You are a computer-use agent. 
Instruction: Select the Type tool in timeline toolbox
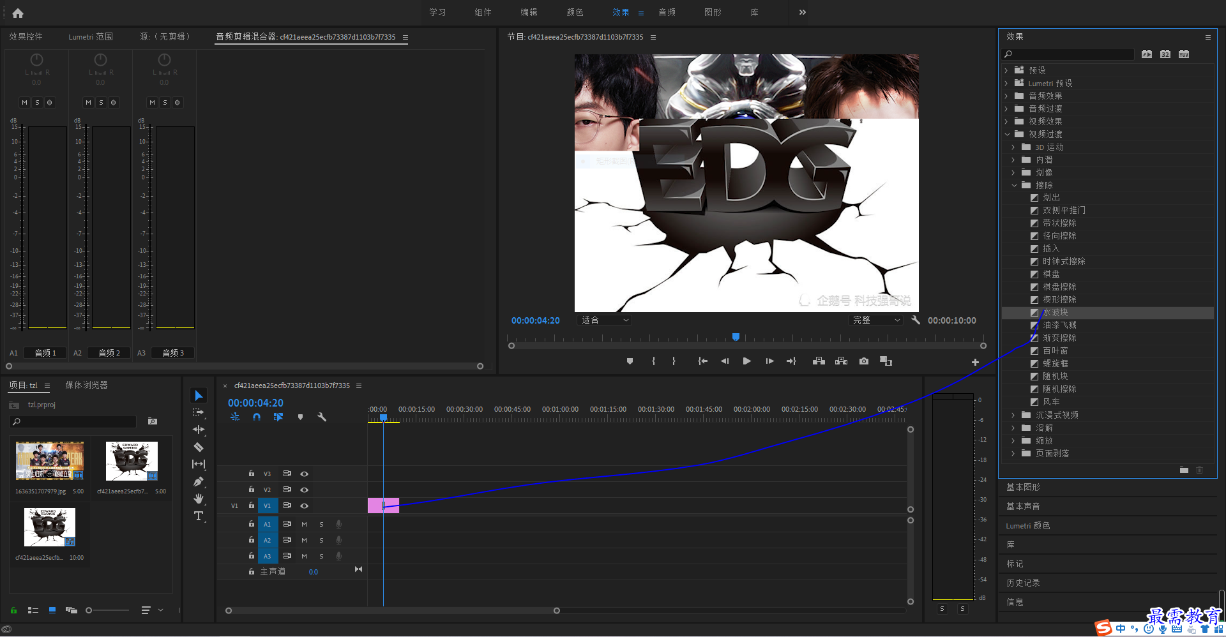point(199,516)
